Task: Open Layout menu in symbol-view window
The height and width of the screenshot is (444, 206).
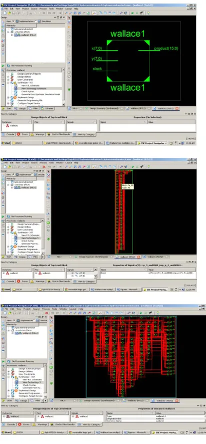Action: [x=68, y=9]
